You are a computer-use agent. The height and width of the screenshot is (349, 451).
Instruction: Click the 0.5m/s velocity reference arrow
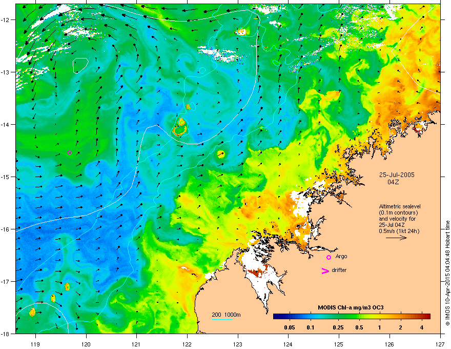click(396, 238)
